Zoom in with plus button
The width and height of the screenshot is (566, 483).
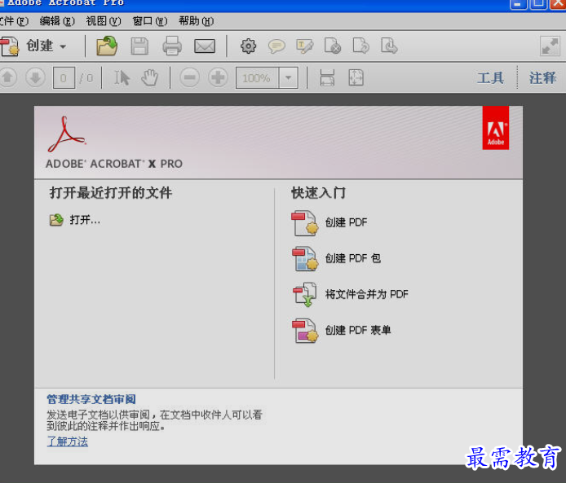218,77
